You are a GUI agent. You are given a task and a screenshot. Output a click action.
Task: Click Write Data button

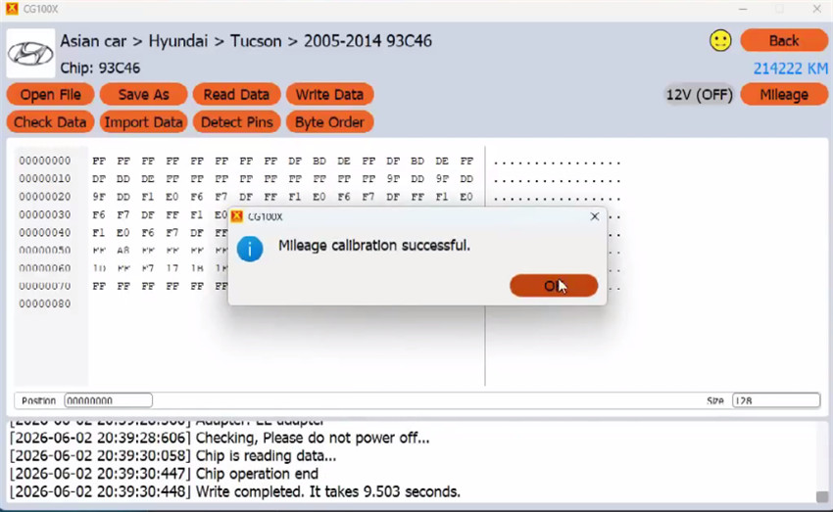329,94
